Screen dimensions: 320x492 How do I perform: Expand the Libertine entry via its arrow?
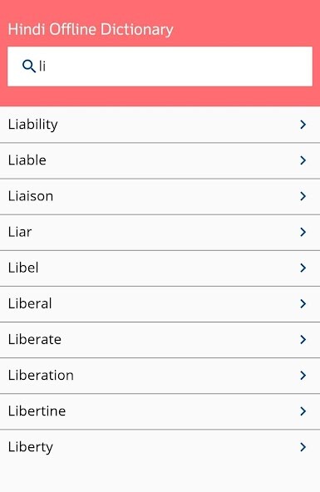(303, 411)
